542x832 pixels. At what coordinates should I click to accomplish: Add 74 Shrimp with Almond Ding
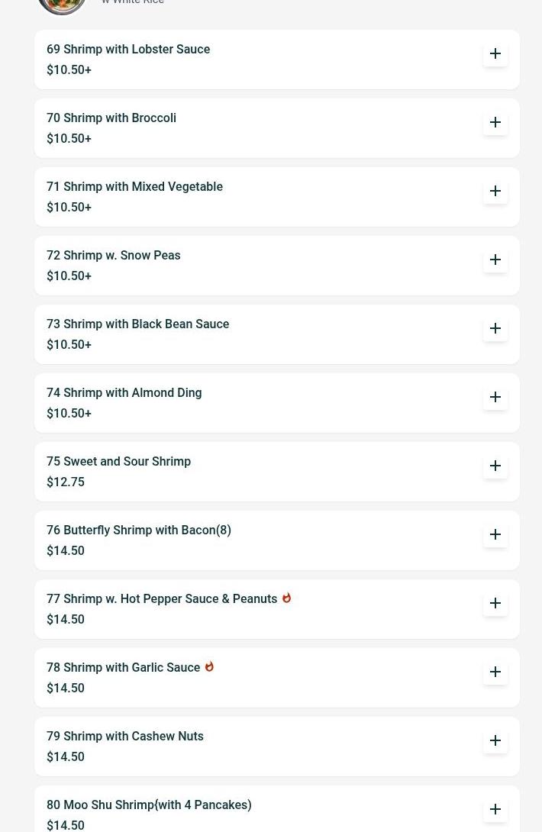pos(495,397)
